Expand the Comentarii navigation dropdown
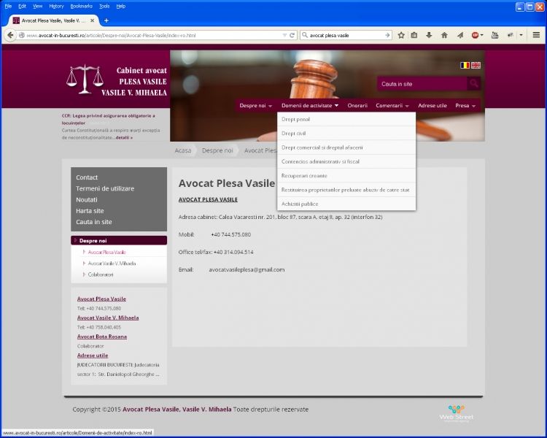Viewport: 547px width, 438px height. (x=392, y=106)
